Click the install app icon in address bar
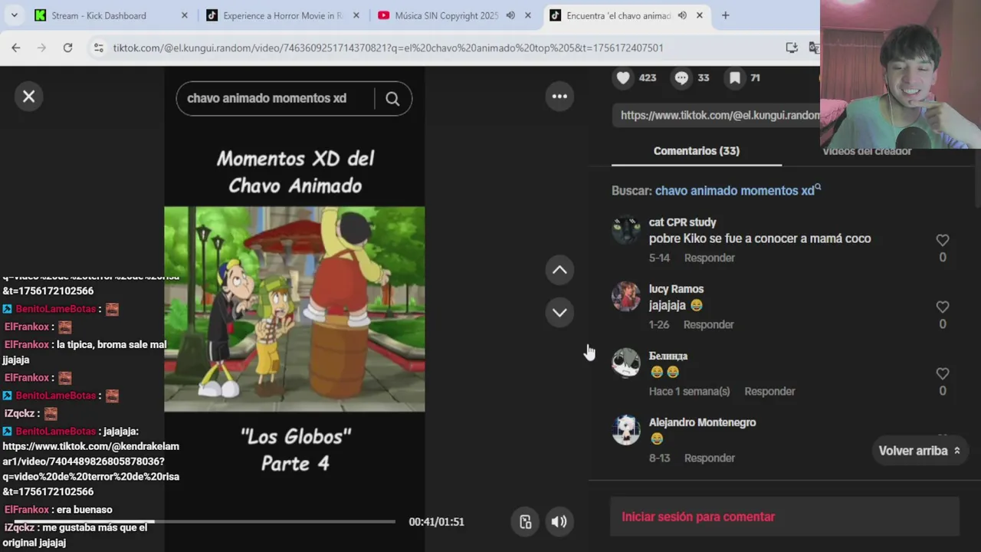 coord(792,48)
